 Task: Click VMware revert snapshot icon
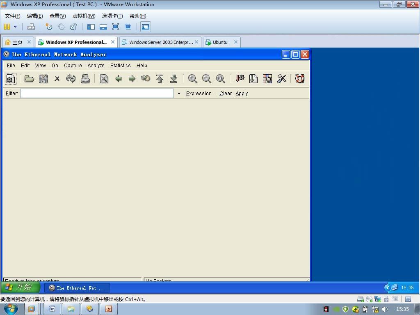(61, 27)
